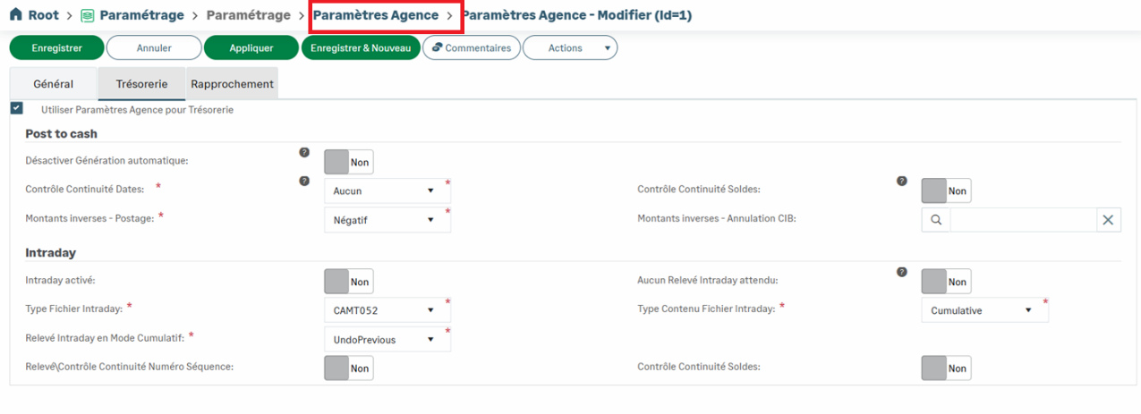Viewport: 1141px width, 414px height.
Task: Click the Enregistrer button
Action: tap(56, 47)
